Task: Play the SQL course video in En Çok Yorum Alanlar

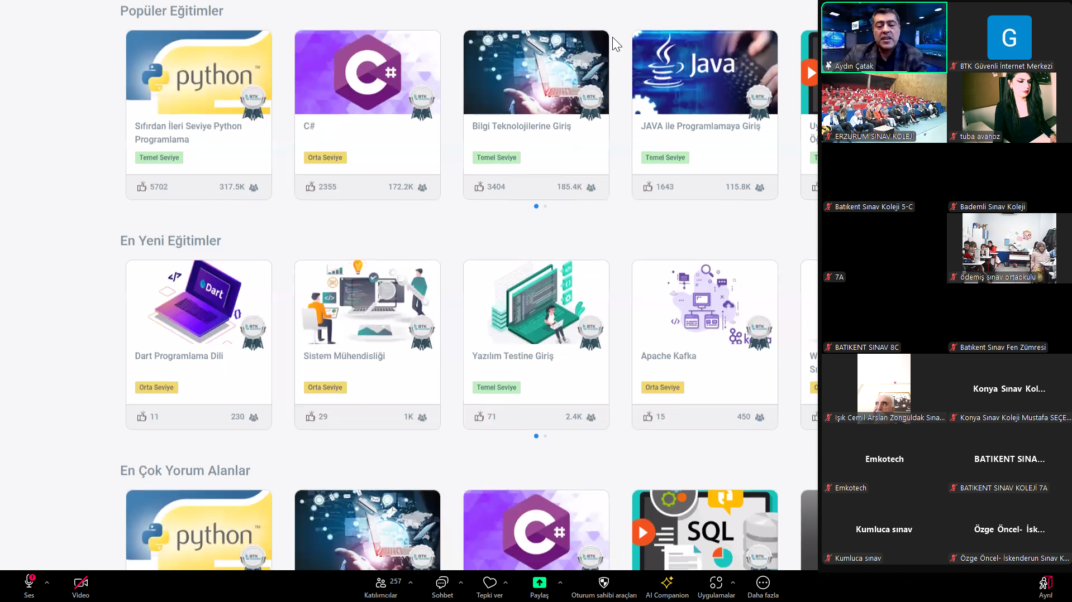Action: 642,532
